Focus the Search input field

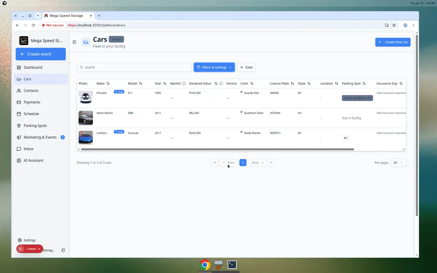[134, 67]
